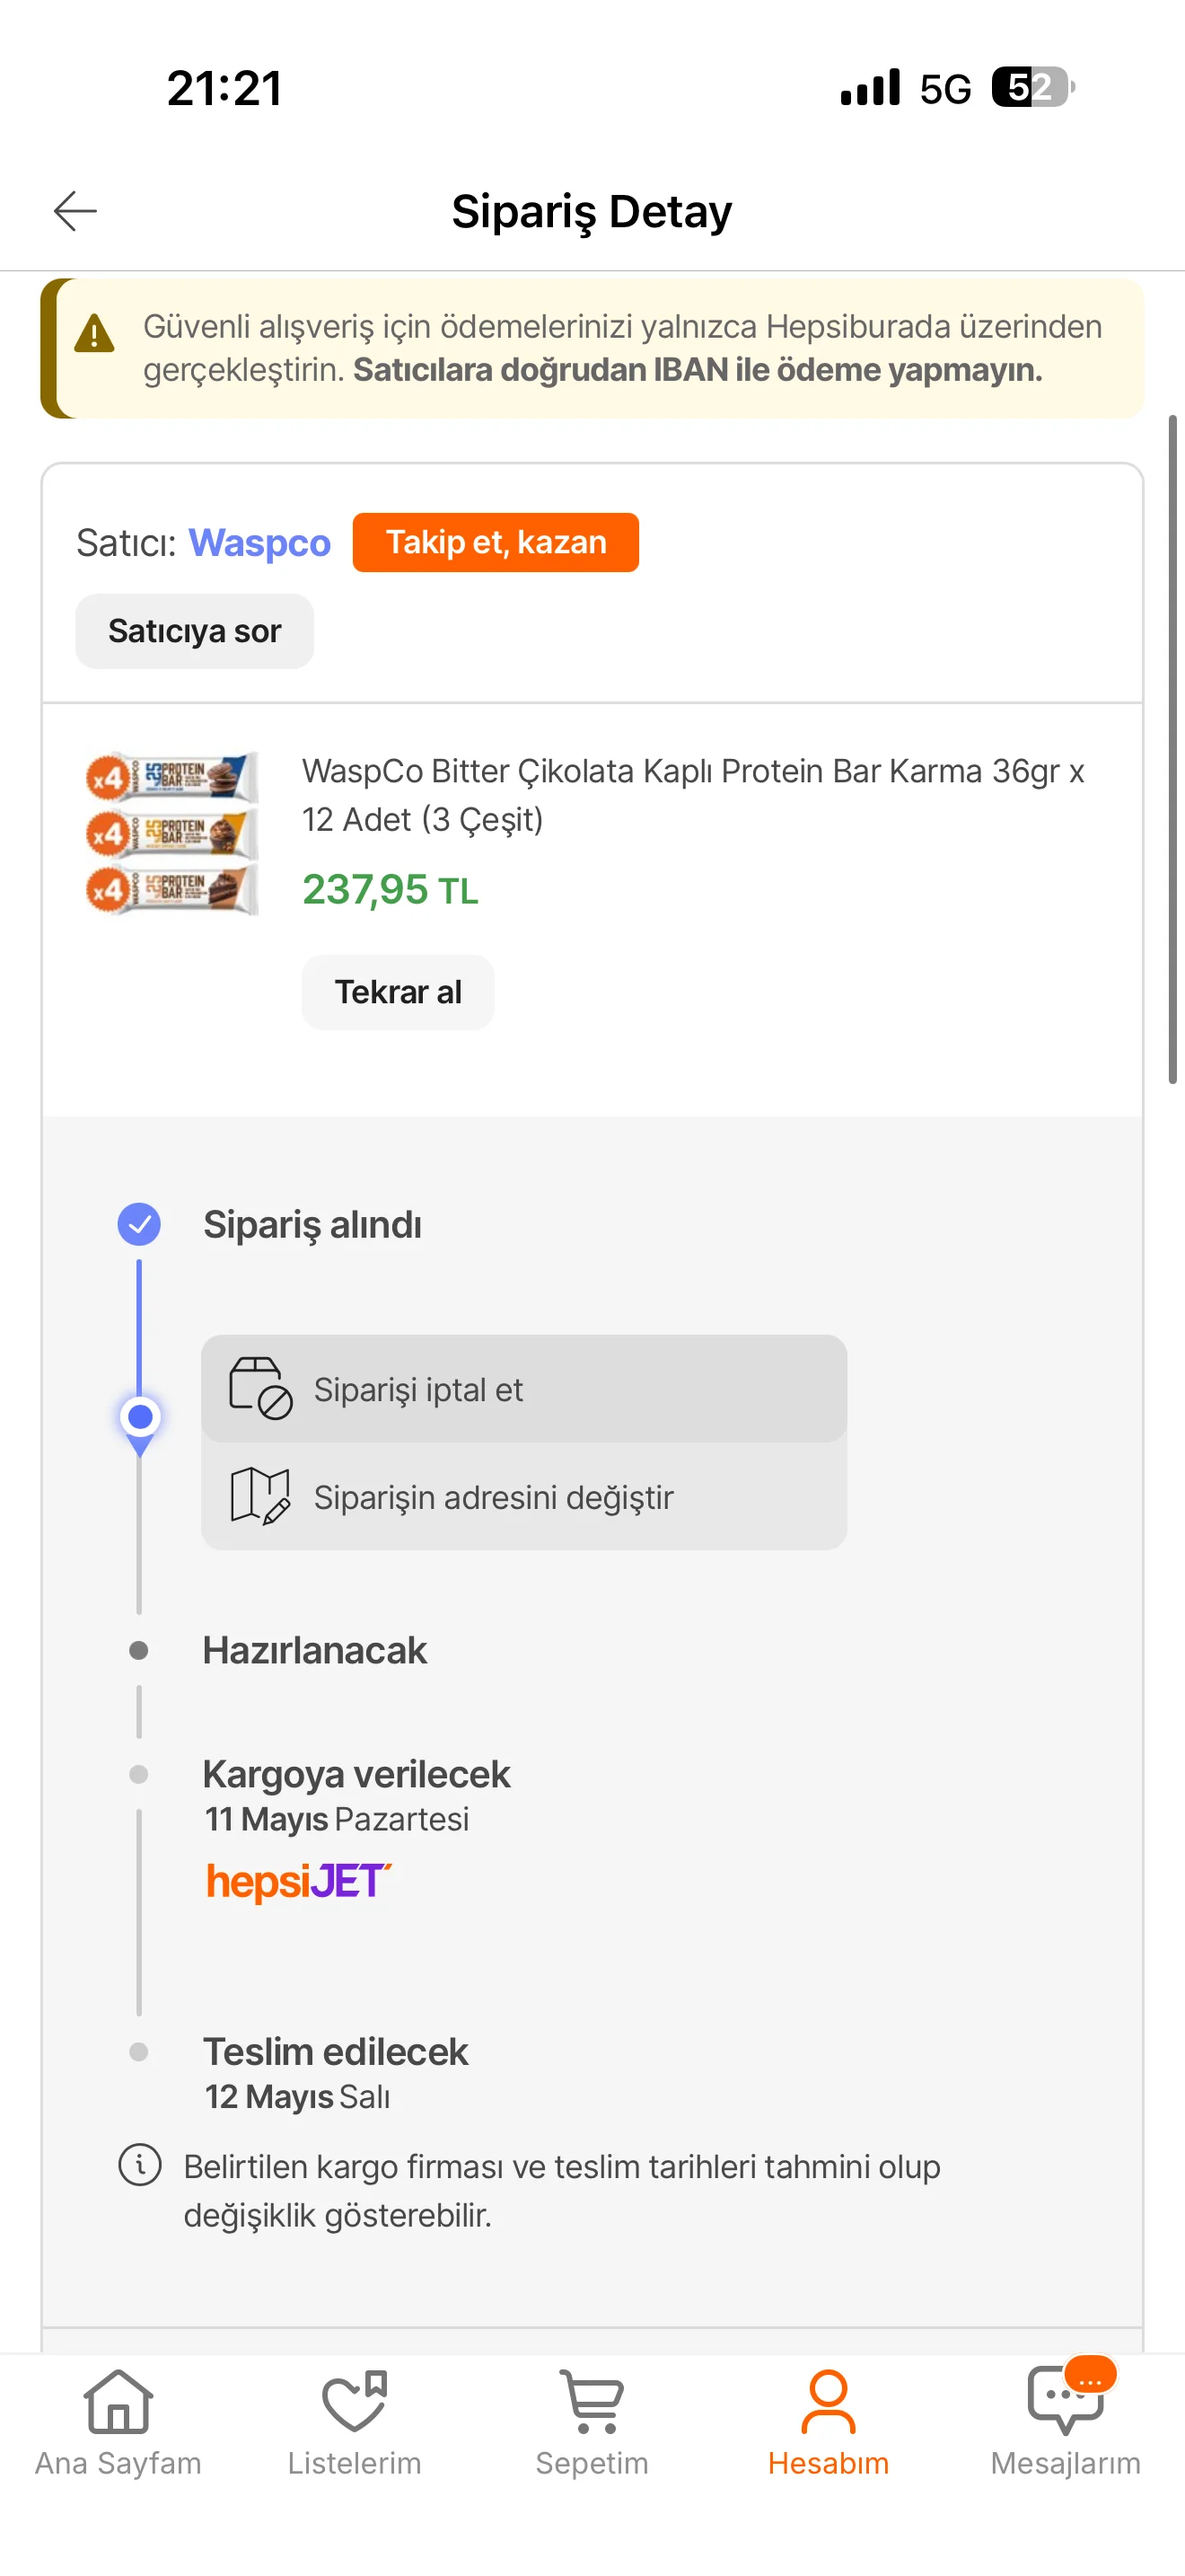The width and height of the screenshot is (1185, 2576).
Task: Tap Satıcıya sor button
Action: click(x=195, y=631)
